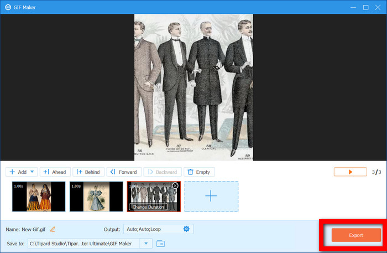Select the second frame with blue dress
Image resolution: width=387 pixels, height=253 pixels.
click(96, 197)
